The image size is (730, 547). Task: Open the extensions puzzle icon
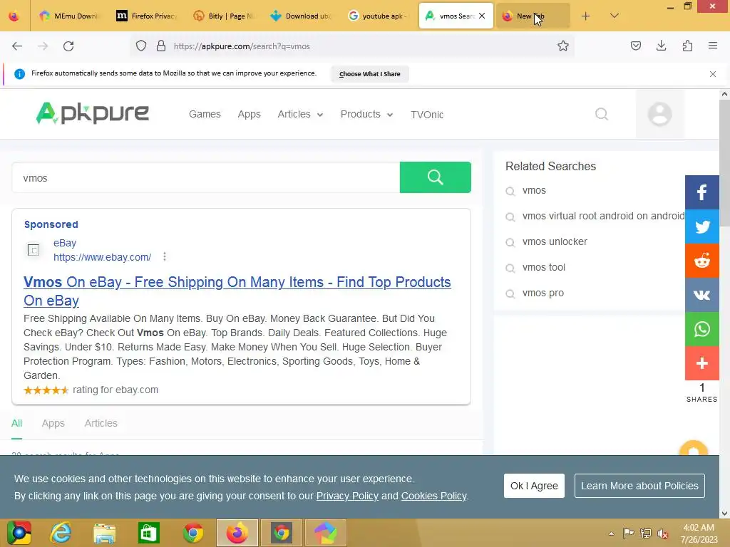coord(687,46)
